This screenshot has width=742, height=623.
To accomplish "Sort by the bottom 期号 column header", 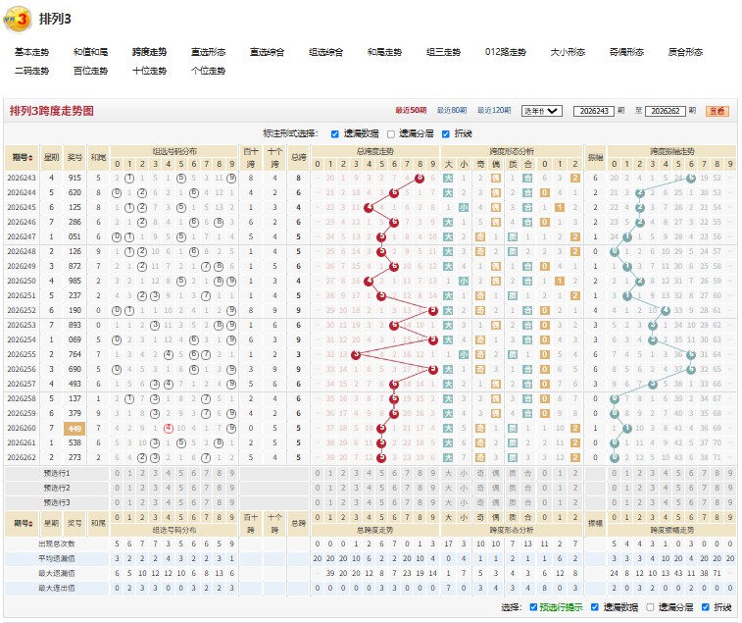I will (x=23, y=523).
